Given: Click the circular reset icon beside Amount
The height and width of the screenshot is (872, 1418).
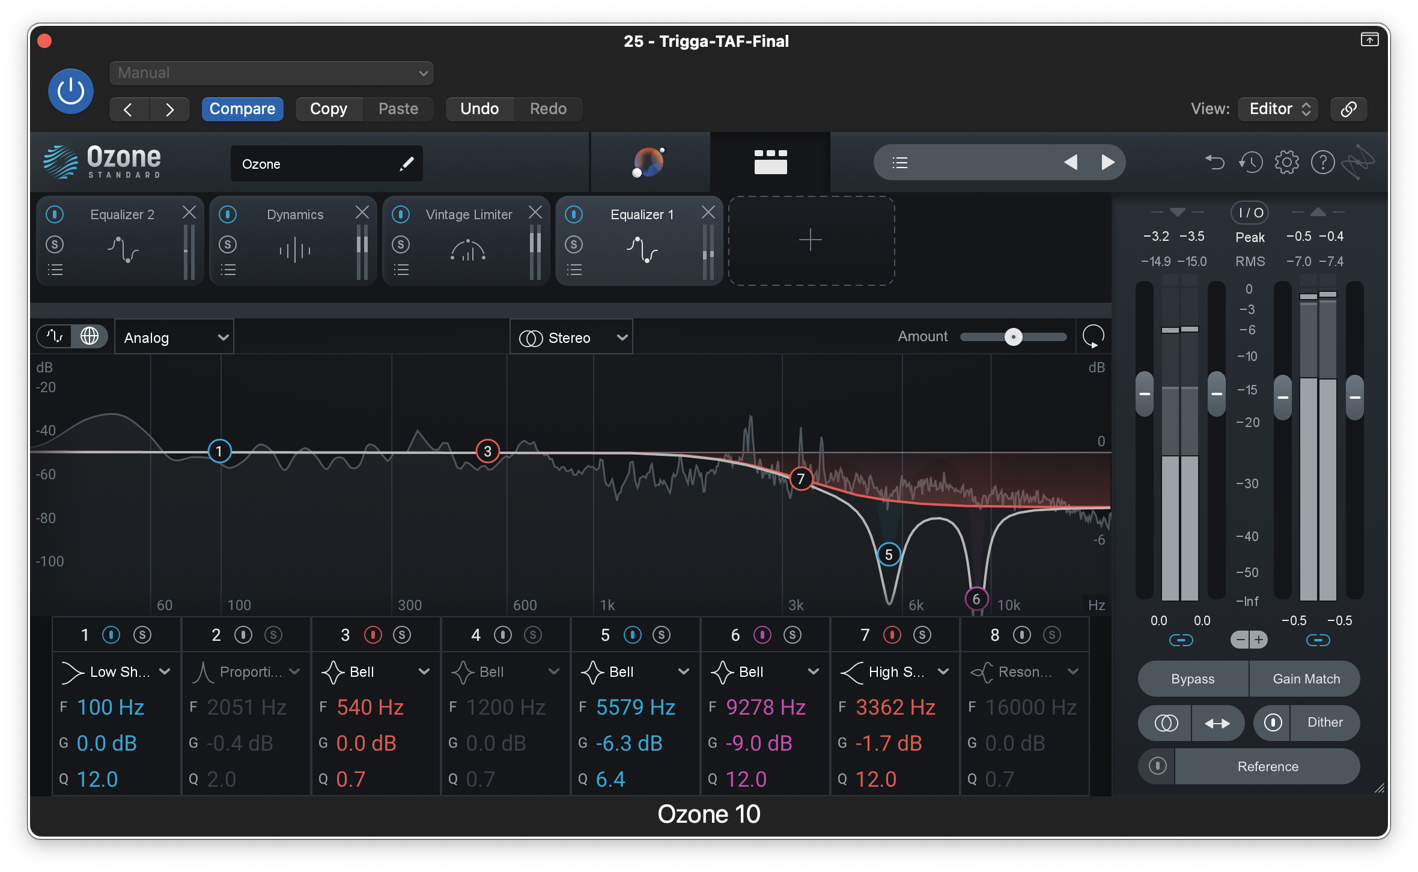Looking at the screenshot, I should 1093,336.
